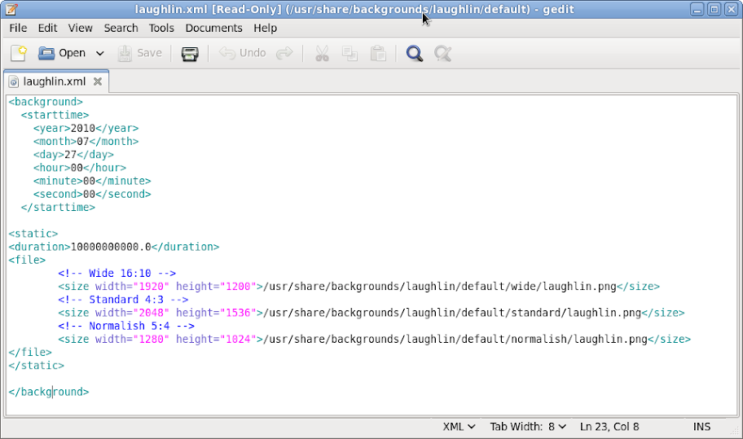Open the XML language selector dropdown
Screen dimensions: 743x439
[x=459, y=427]
